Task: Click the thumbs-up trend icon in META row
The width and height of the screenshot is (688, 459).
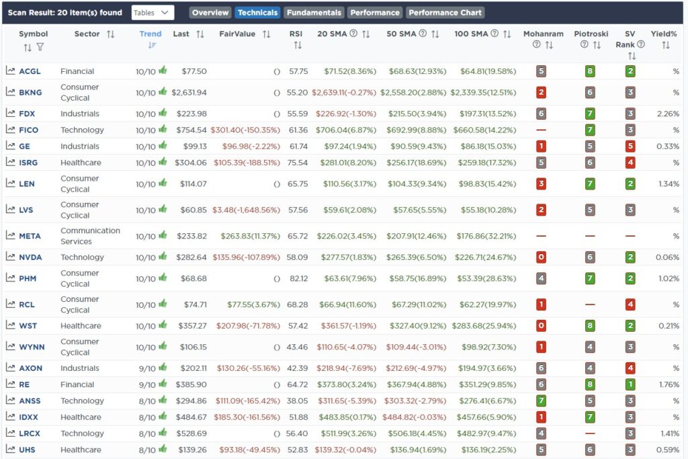Action: point(162,236)
